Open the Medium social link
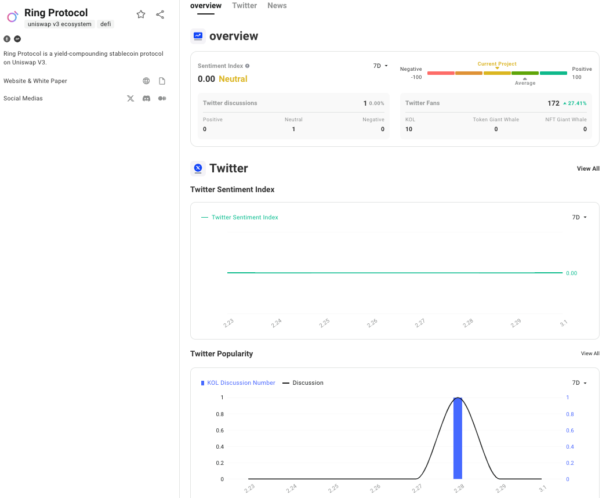Image resolution: width=606 pixels, height=498 pixels. pos(162,99)
